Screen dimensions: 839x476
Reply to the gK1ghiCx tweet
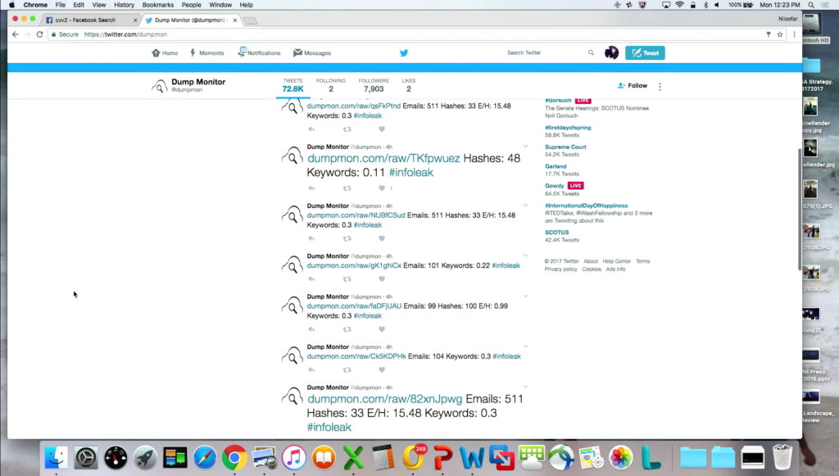[x=311, y=279]
